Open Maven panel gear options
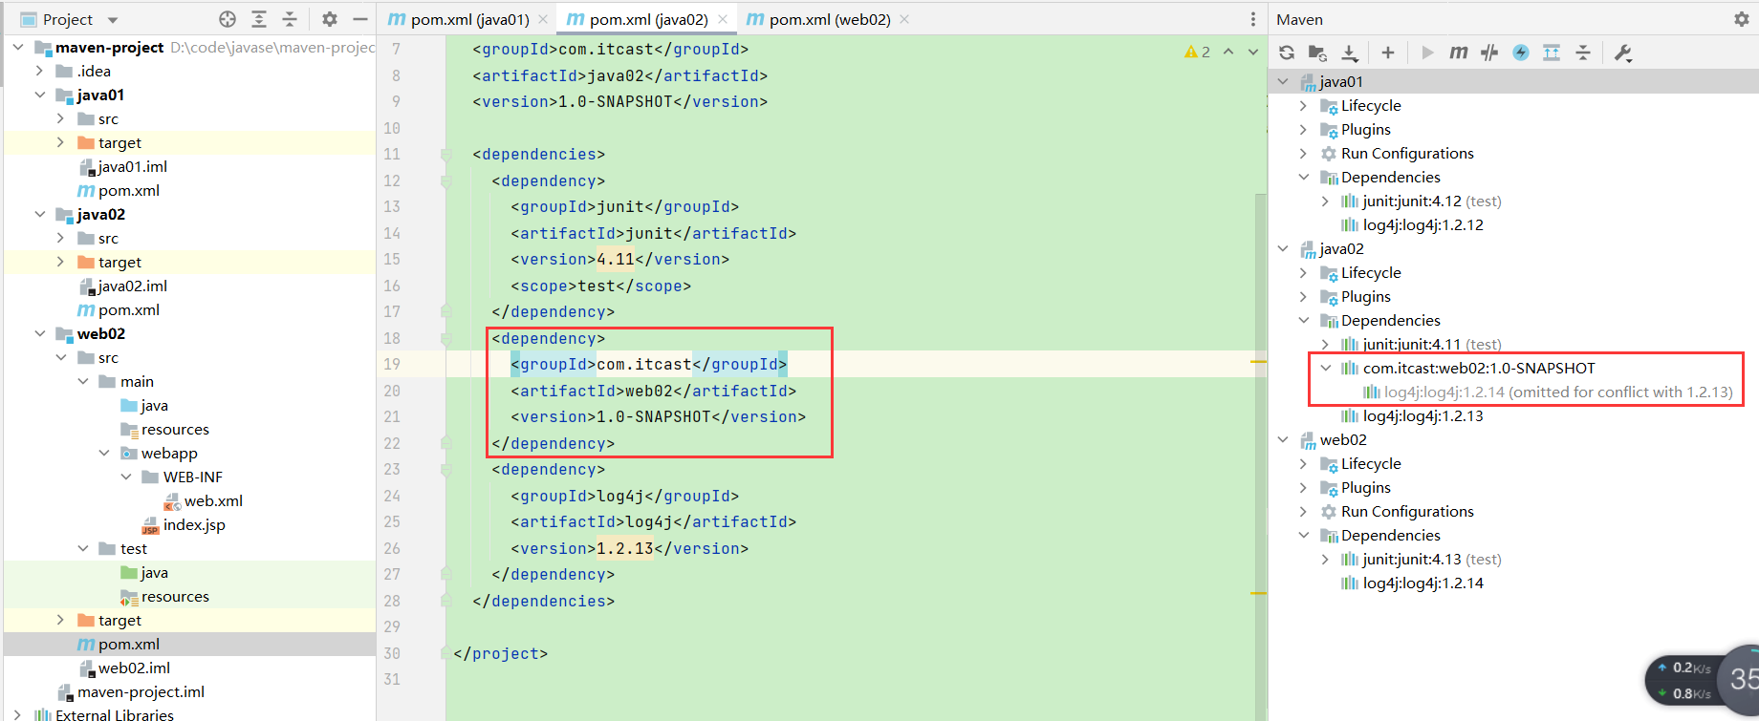 coord(1741,19)
